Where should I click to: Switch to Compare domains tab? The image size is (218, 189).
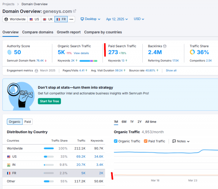coord(38,32)
